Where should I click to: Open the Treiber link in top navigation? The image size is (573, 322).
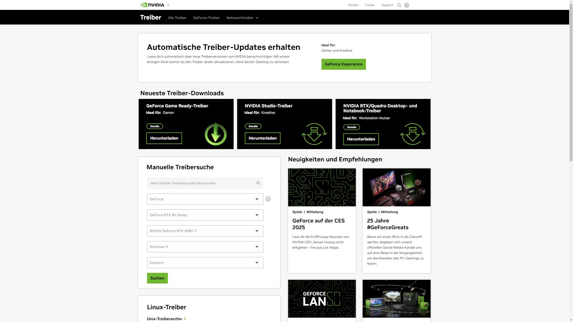(370, 5)
